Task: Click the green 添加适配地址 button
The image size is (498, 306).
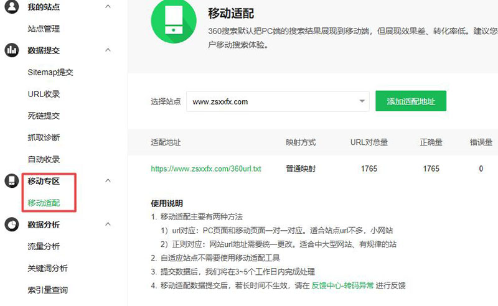Action: [411, 101]
